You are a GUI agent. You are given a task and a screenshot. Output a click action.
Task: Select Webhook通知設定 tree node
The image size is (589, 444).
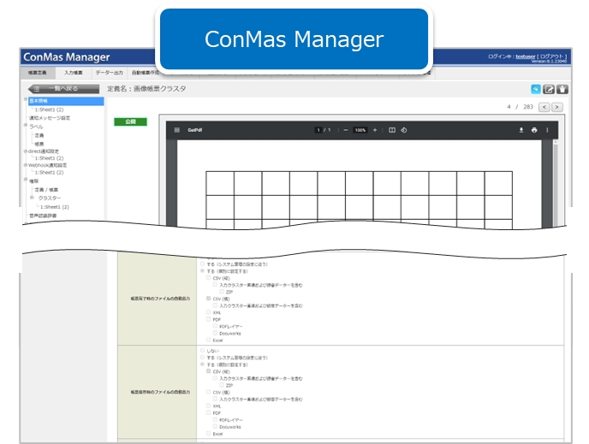(47, 165)
